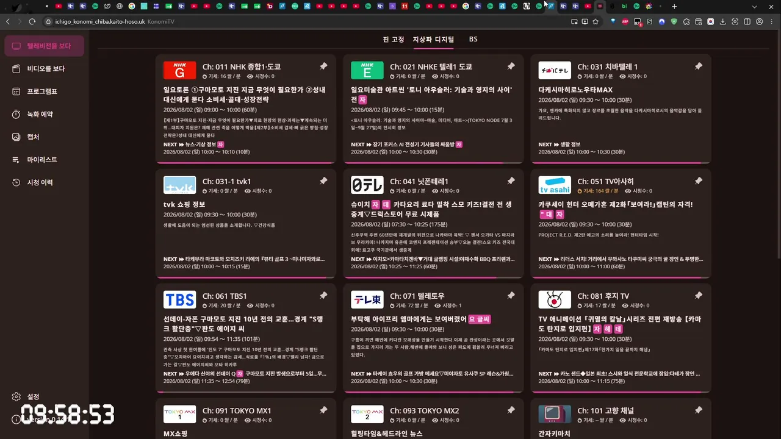Pin the tvk1 channel
This screenshot has height=439, width=781.
(x=323, y=181)
